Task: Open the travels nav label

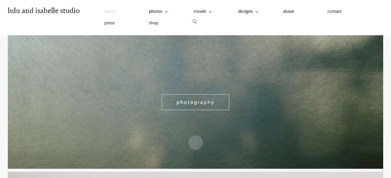Action: pyautogui.click(x=200, y=11)
